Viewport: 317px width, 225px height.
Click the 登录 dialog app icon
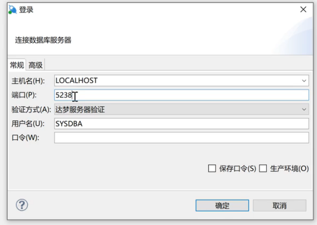click(x=12, y=9)
